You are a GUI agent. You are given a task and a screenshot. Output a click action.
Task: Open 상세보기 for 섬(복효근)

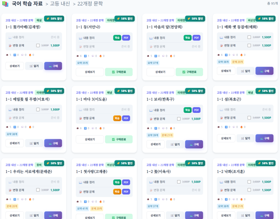tap(226, 138)
